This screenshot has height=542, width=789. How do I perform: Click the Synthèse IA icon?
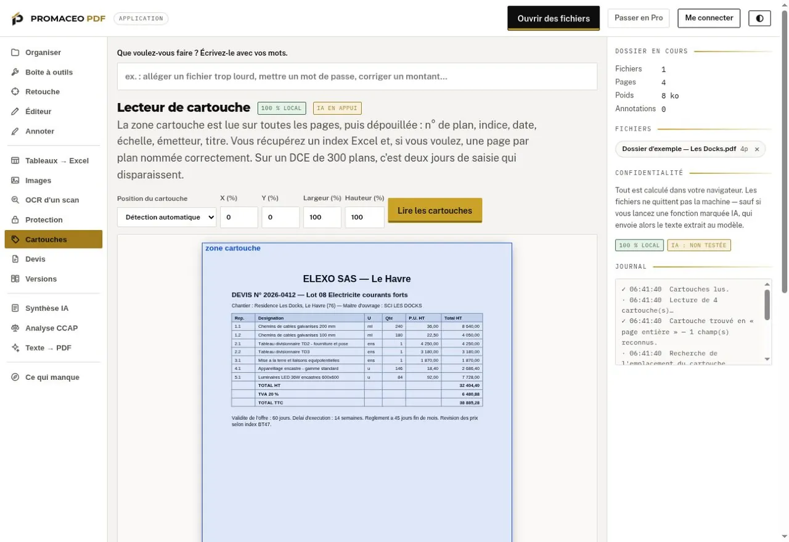pyautogui.click(x=15, y=309)
